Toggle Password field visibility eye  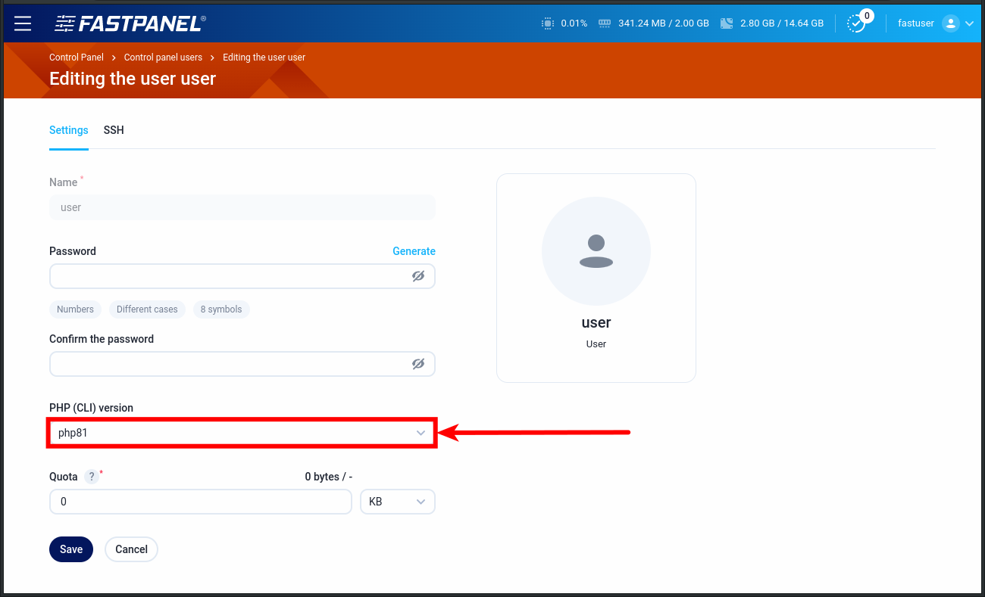418,276
